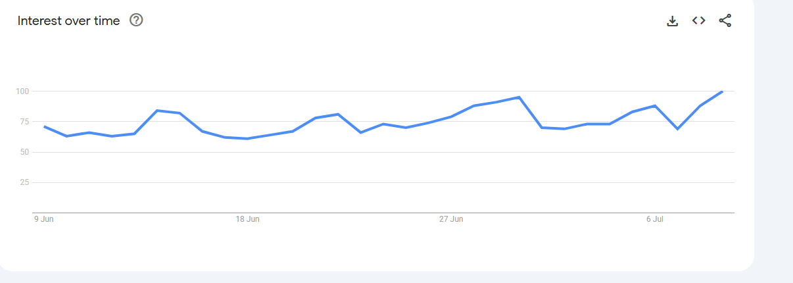
Task: Download the chart data as CSV
Action: pyautogui.click(x=672, y=21)
